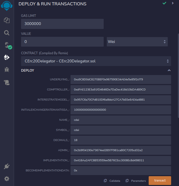Open the Wei unit dropdown

coord(137,42)
